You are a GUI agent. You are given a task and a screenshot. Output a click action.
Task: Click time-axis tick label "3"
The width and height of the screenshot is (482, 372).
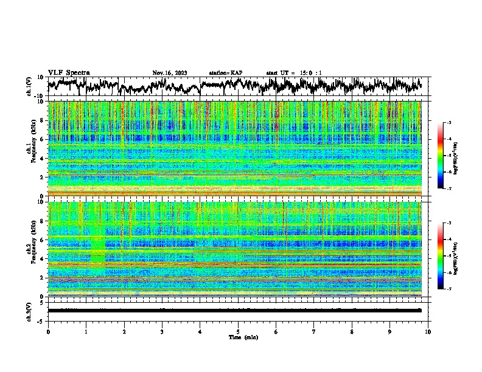[x=162, y=332]
